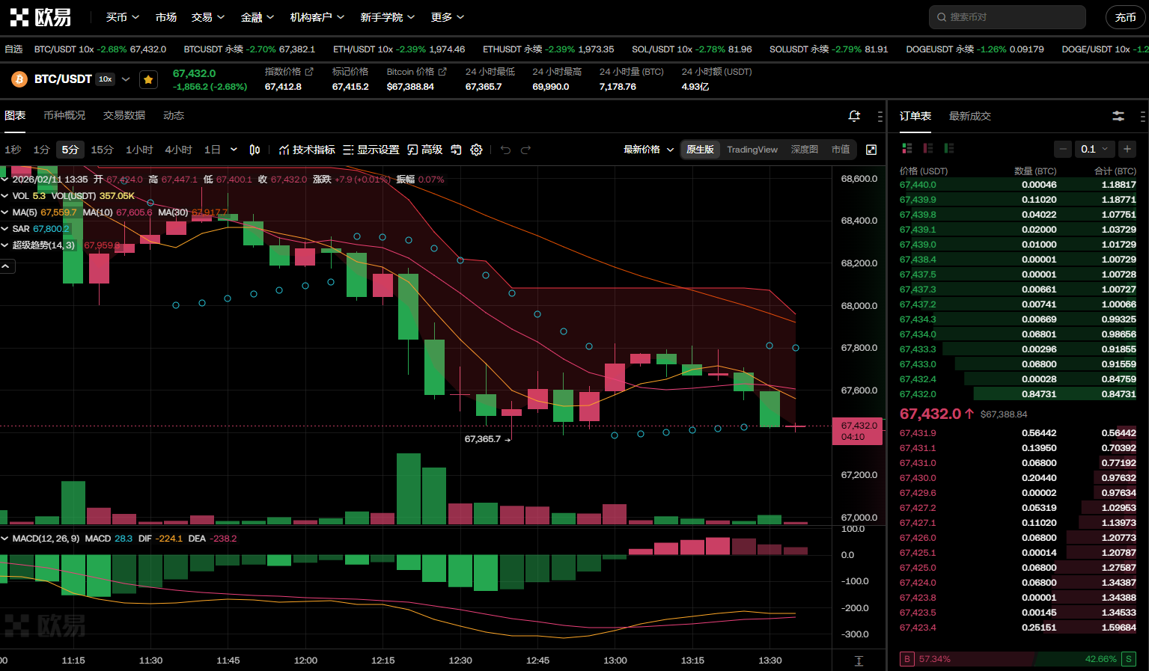Image resolution: width=1149 pixels, height=671 pixels.
Task: Click the 搜索币对 search field
Action: [x=1008, y=17]
